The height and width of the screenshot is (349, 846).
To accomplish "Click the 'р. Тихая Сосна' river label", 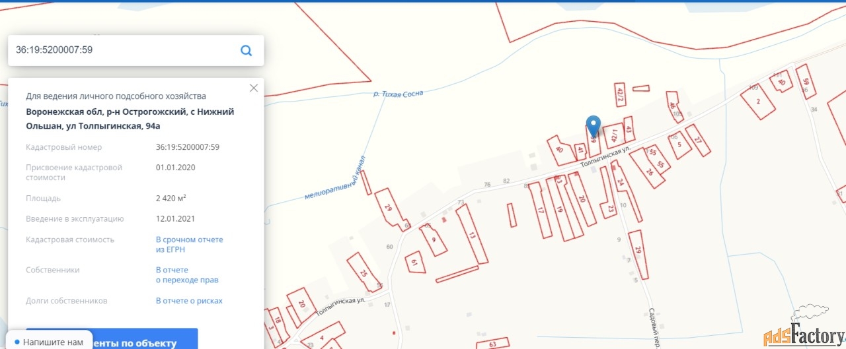I will coord(398,94).
